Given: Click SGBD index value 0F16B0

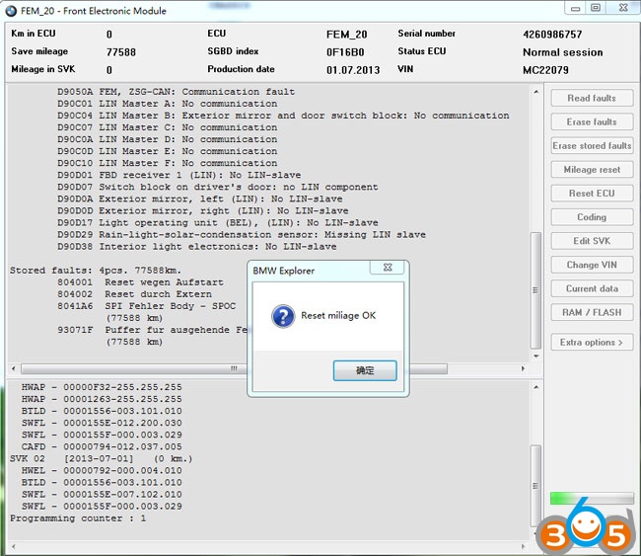Looking at the screenshot, I should click(x=345, y=52).
